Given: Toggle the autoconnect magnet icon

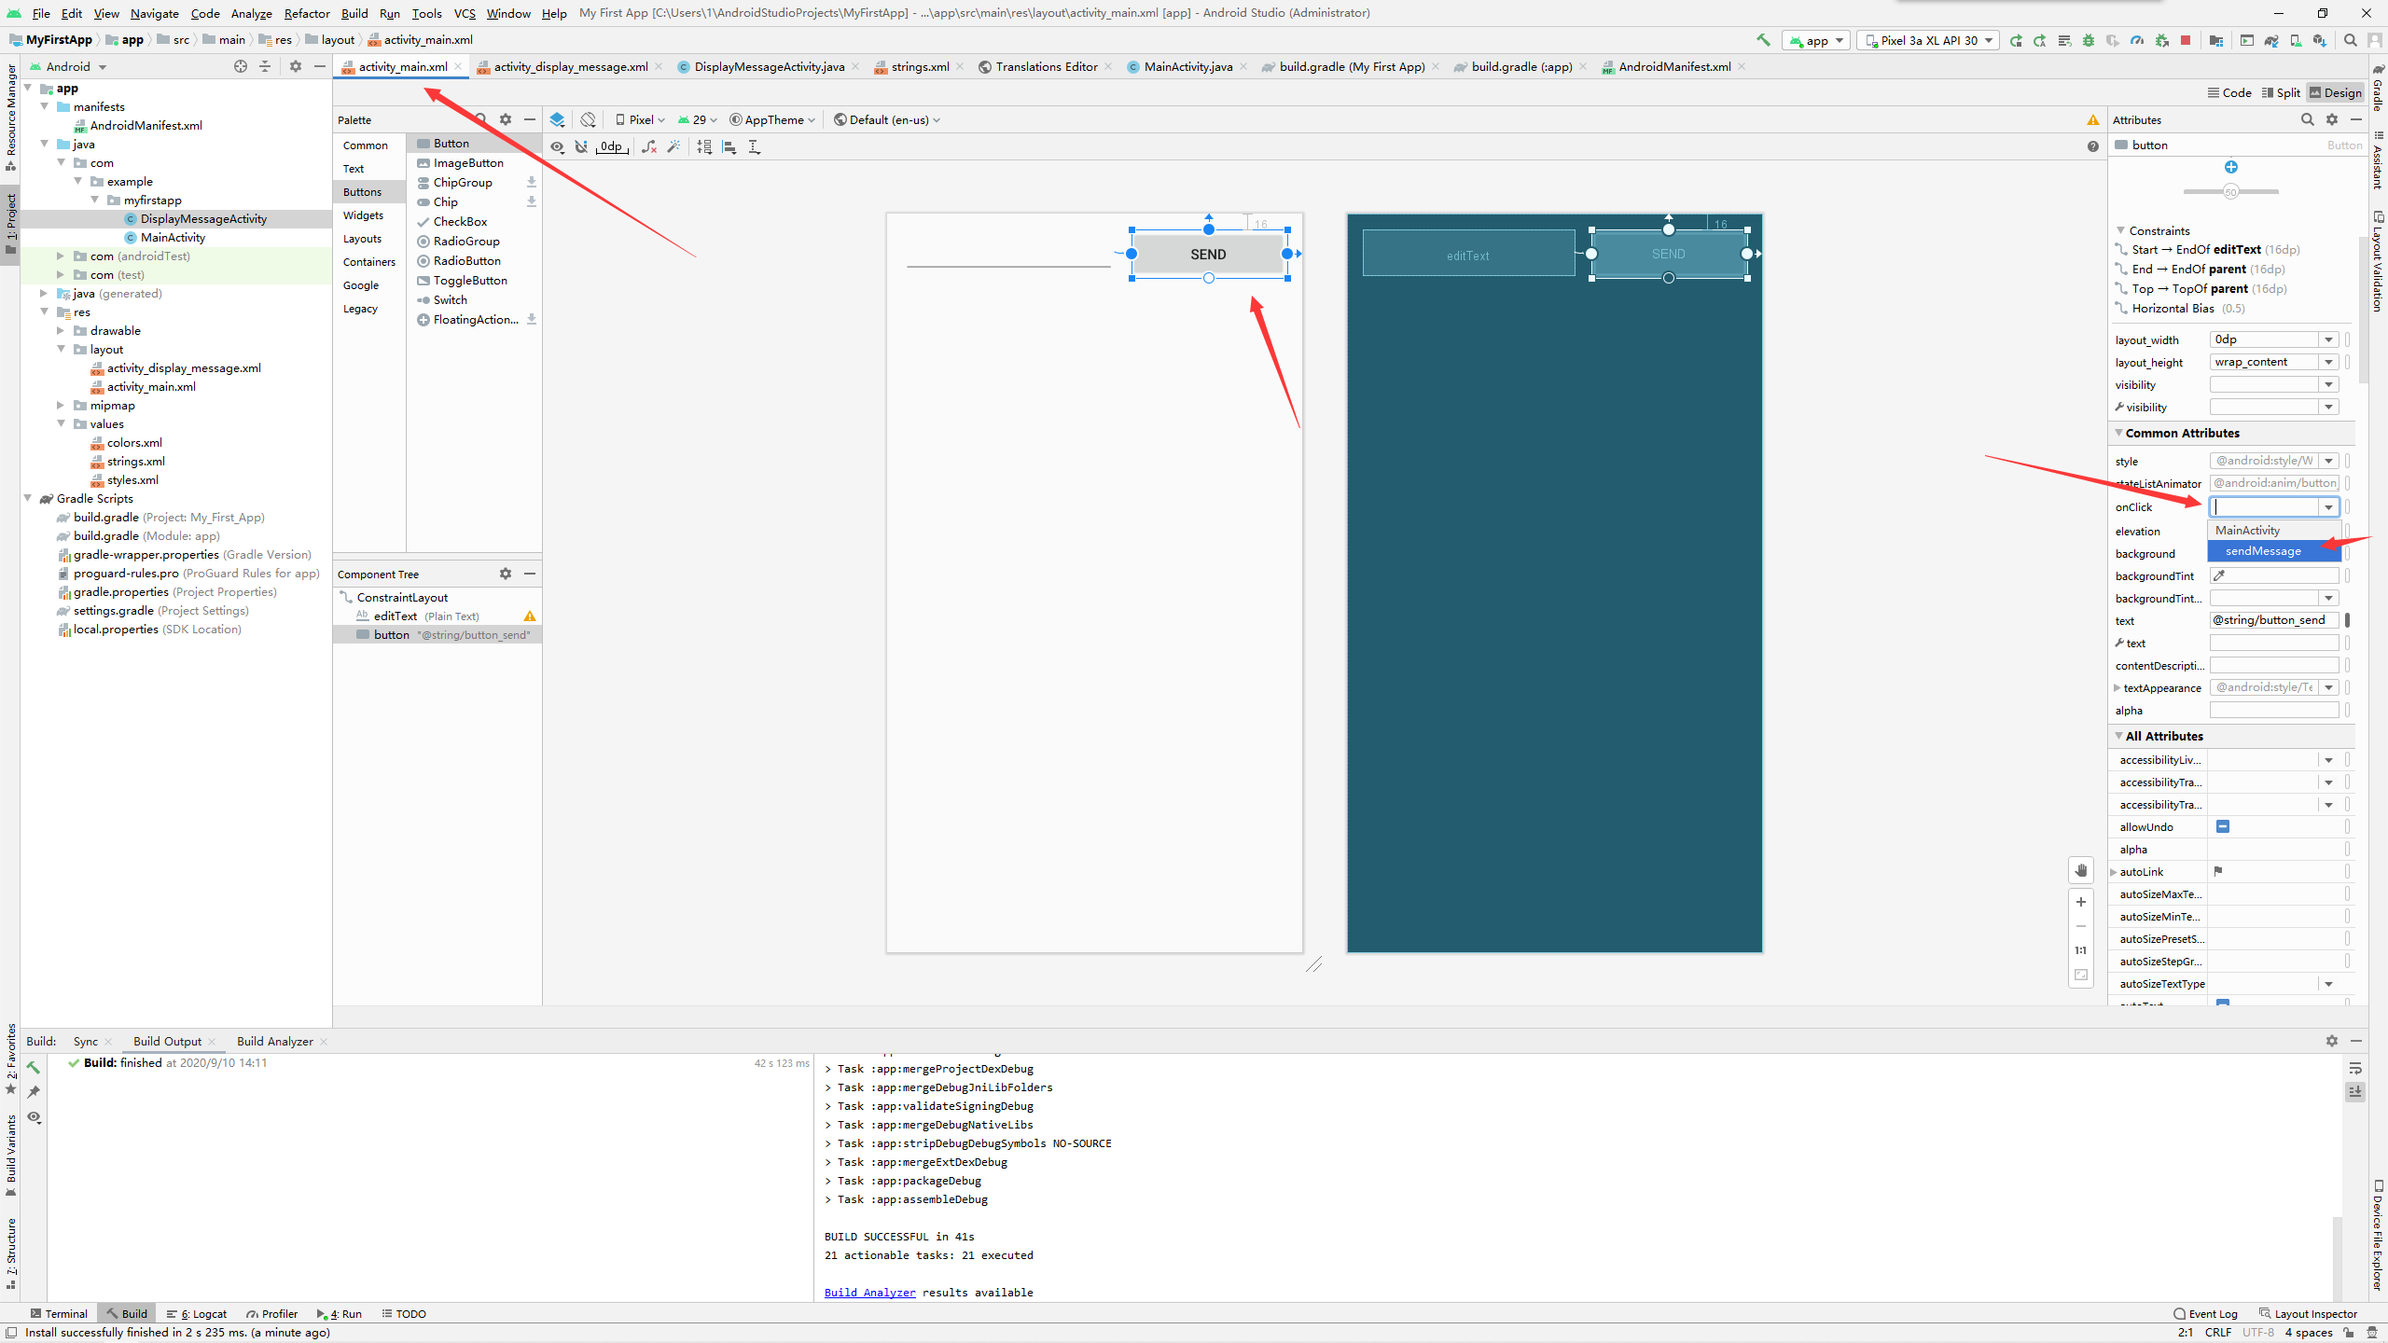Looking at the screenshot, I should pos(581,146).
